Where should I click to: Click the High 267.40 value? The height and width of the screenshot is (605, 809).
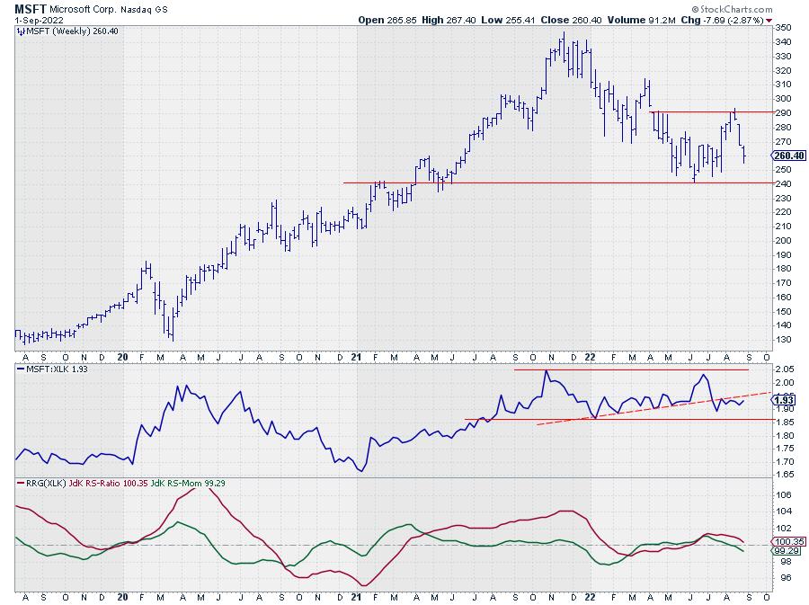point(449,20)
